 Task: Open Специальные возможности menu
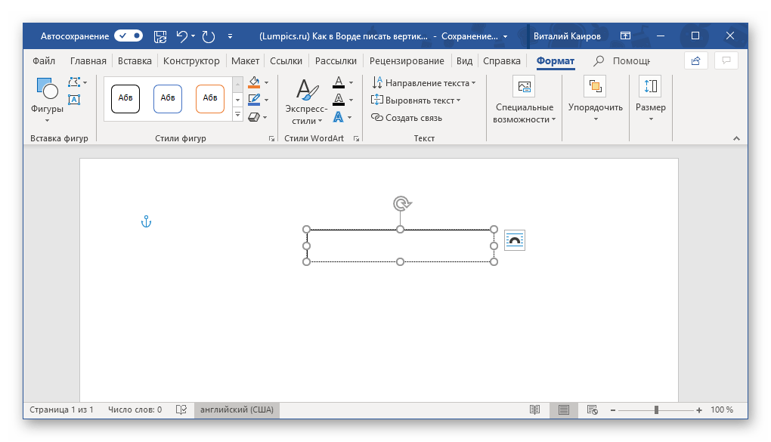tap(524, 100)
